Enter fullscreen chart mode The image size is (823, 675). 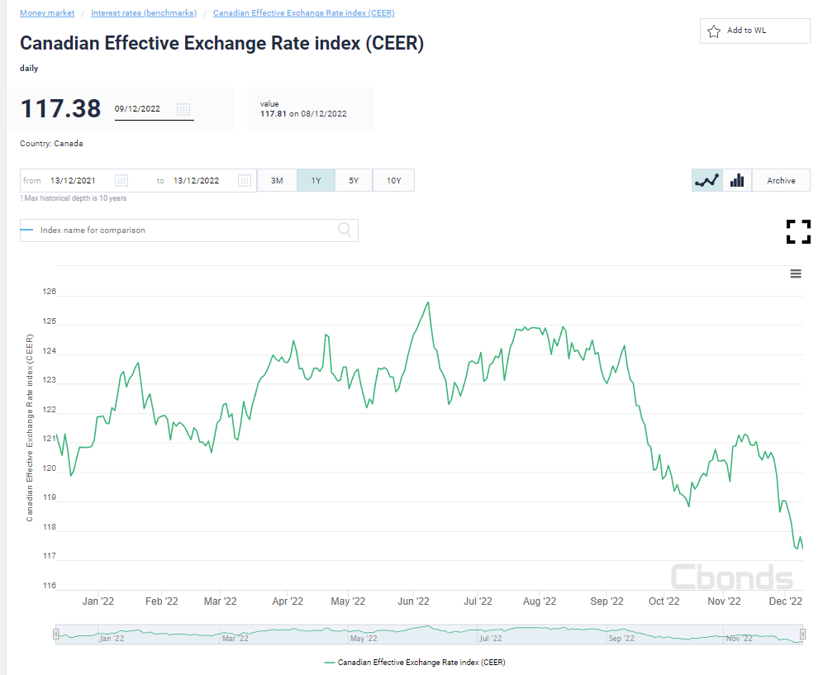click(x=798, y=231)
